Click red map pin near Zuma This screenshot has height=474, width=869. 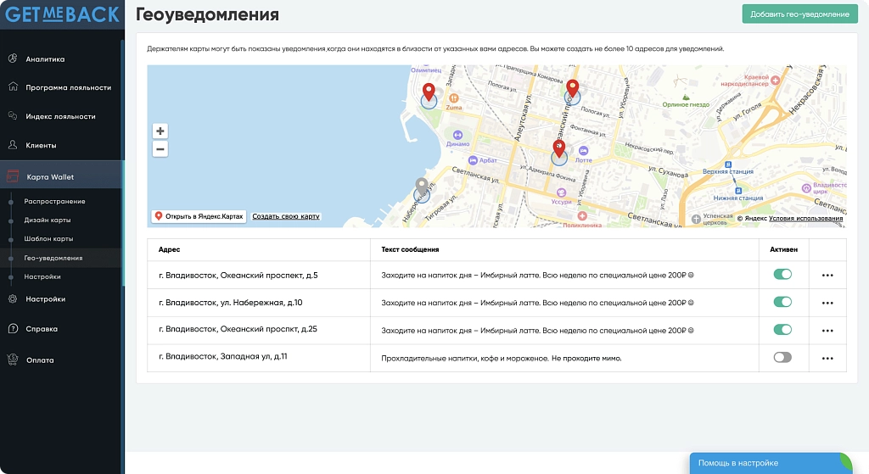click(x=429, y=92)
